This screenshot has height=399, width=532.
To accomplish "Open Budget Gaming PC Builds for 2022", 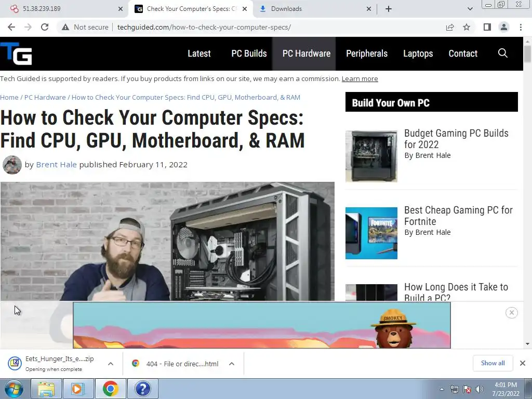I will (456, 139).
